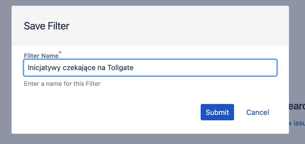
Task: Click the word "Filter" in dialog title
Action: point(59,26)
